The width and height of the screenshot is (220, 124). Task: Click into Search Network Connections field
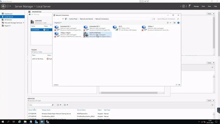[166, 19]
